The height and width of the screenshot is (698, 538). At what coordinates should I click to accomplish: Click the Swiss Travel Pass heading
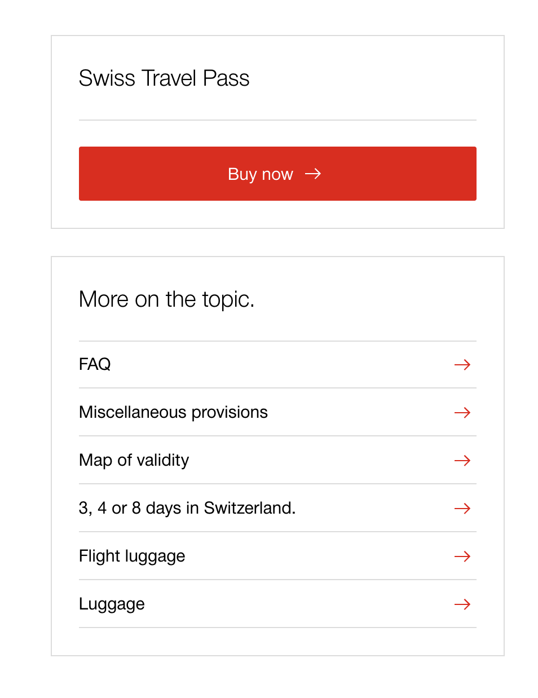point(164,78)
